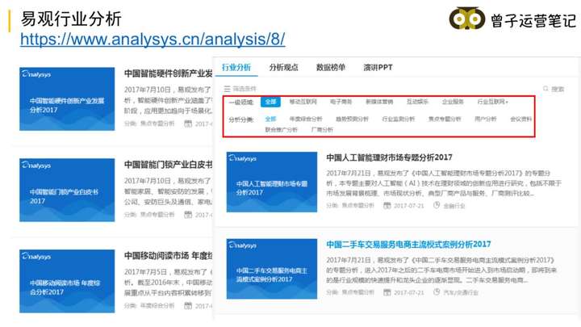Switch to the 行业分析 tab
This screenshot has width=581, height=327.
236,68
